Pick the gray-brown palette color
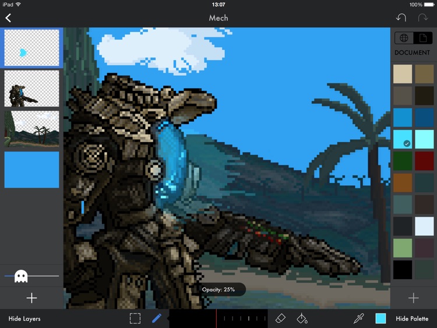 (403, 96)
